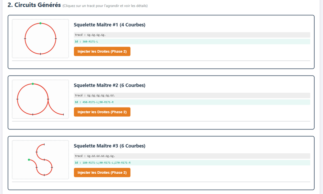Select the Id field 180-R171-L;90-R171-L;270-R171-R
Screen dimensions: 323x194
click(192, 163)
